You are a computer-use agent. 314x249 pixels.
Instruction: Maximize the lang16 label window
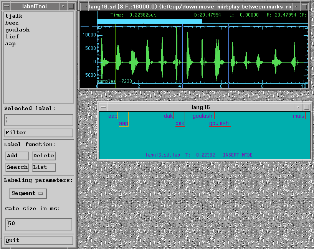pos(306,107)
